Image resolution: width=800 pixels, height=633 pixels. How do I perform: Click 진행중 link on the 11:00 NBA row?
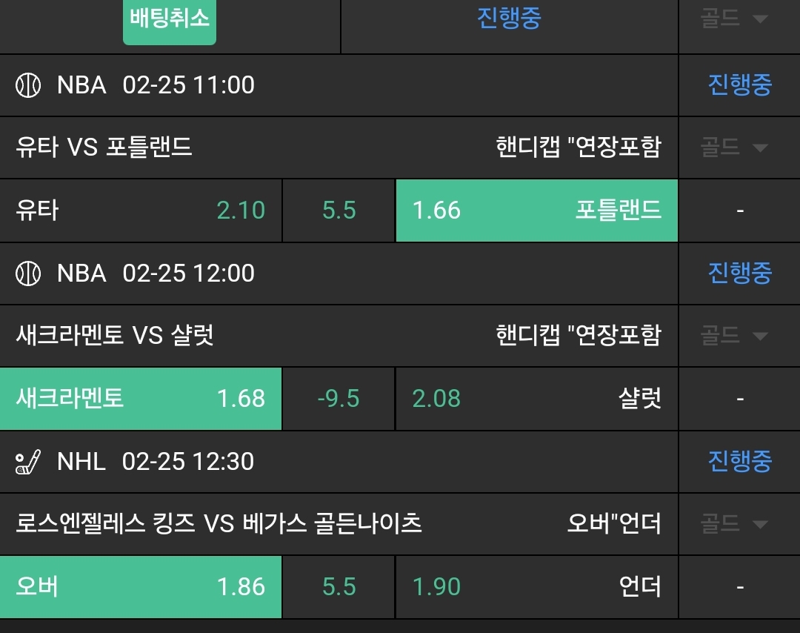[739, 85]
